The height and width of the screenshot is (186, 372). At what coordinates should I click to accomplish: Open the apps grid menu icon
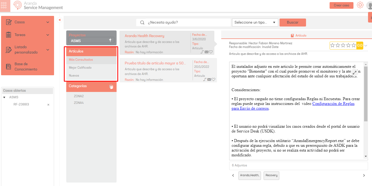[4, 5]
